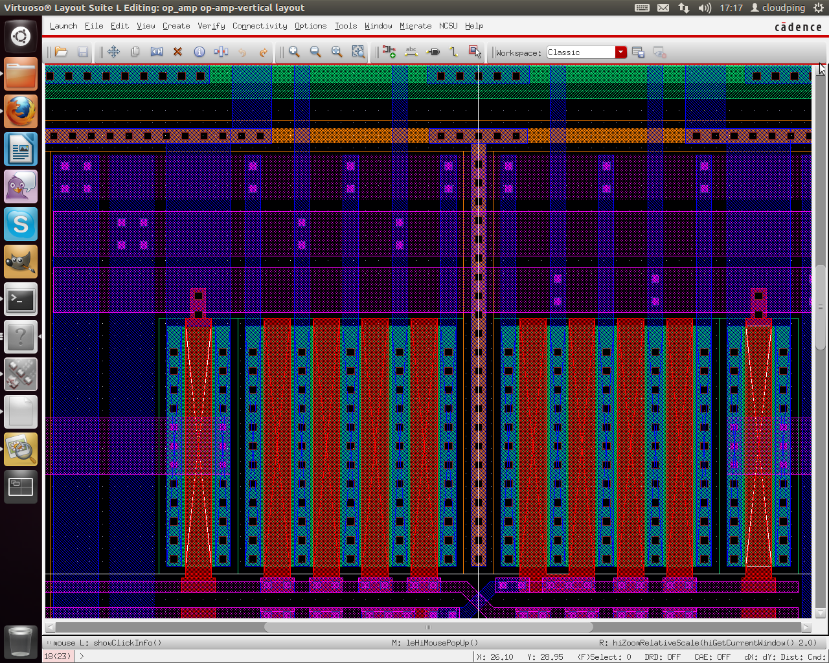Open the Create menu
Image resolution: width=829 pixels, height=663 pixels.
click(x=176, y=26)
